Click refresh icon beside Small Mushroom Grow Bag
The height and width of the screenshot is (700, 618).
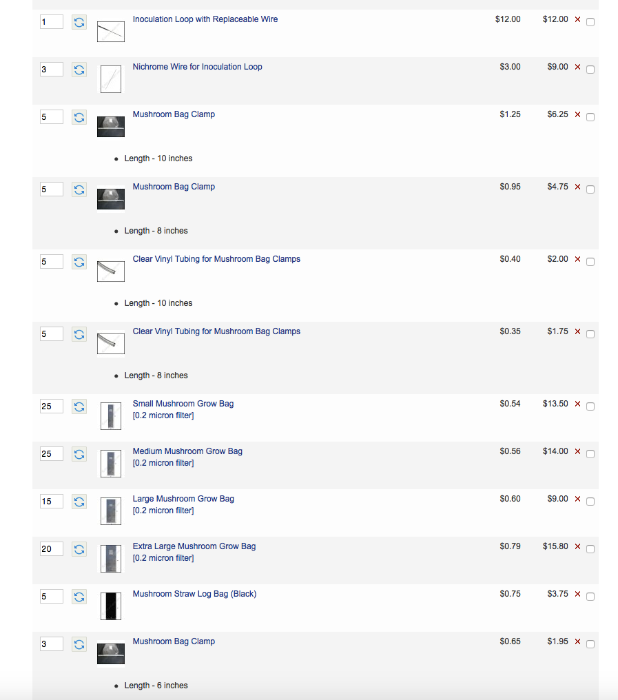(x=79, y=406)
